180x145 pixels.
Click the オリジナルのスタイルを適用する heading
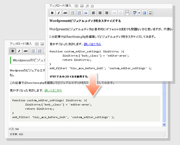[69, 77]
